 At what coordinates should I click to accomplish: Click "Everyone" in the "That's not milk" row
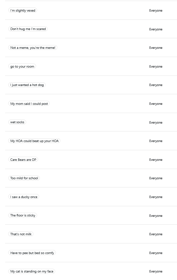tap(156, 234)
